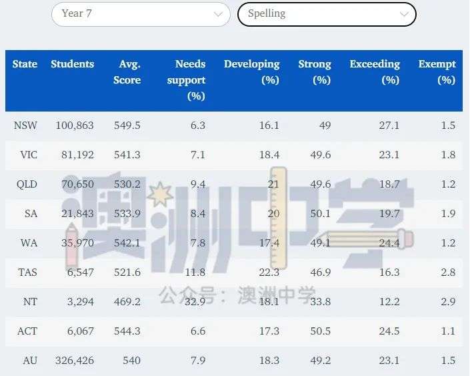Screen dimensions: 470x376
Task: Select the NT row label
Action: click(31, 302)
